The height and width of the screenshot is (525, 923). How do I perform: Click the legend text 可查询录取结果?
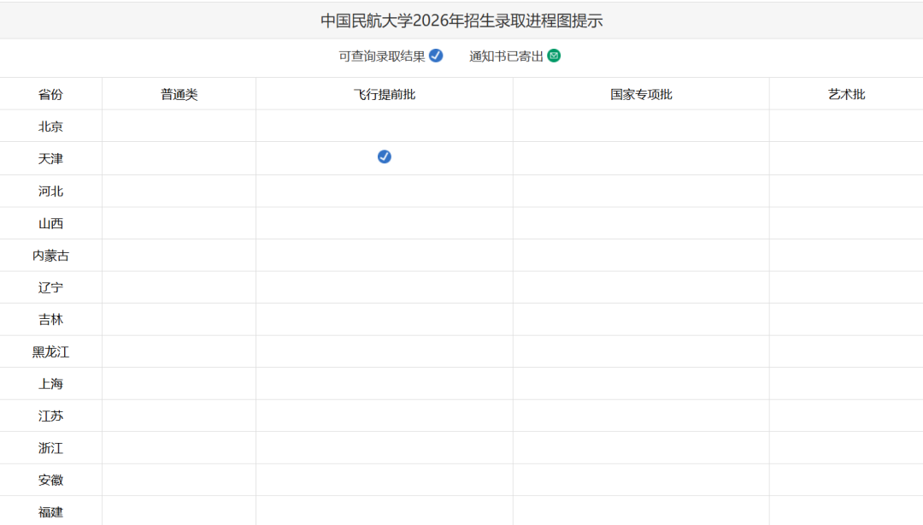click(x=381, y=56)
